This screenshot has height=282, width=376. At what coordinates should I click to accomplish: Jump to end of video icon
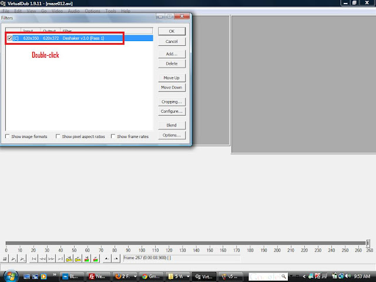[60, 258]
